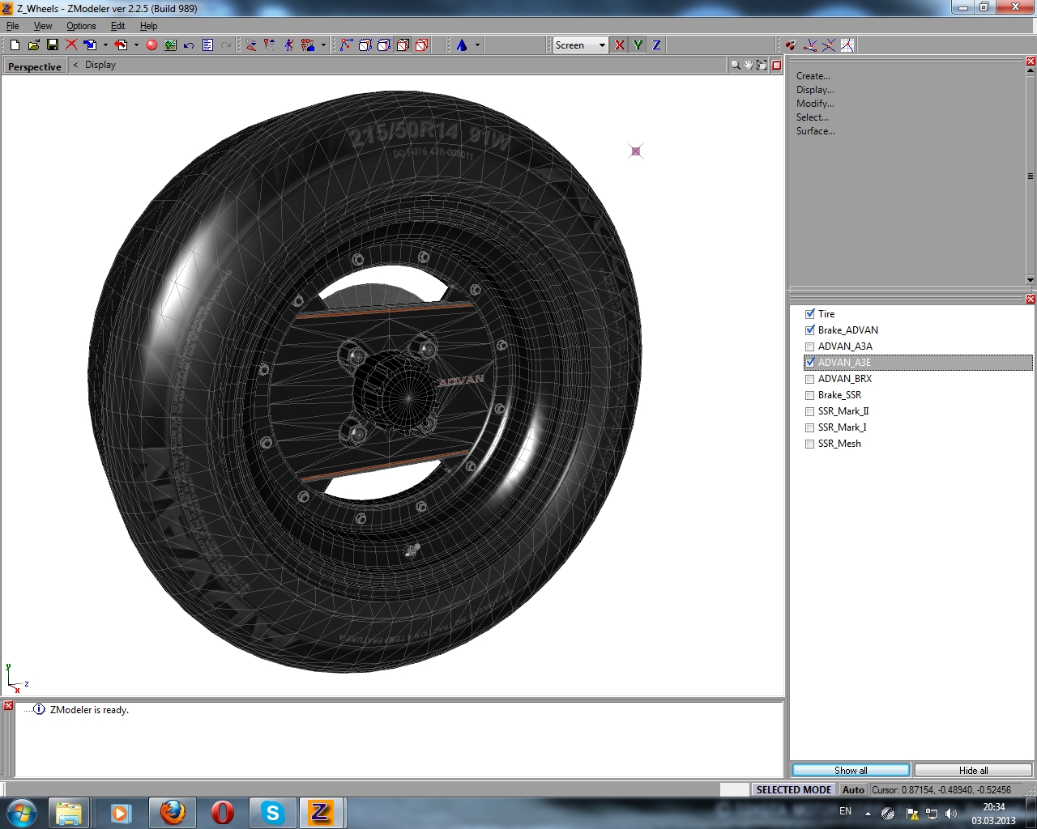The height and width of the screenshot is (829, 1037).
Task: Open blue cone pivot dropdown arrow
Action: point(477,45)
